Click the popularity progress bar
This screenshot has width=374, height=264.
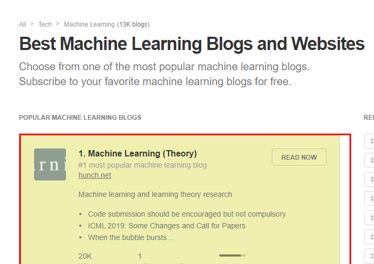pos(232,255)
